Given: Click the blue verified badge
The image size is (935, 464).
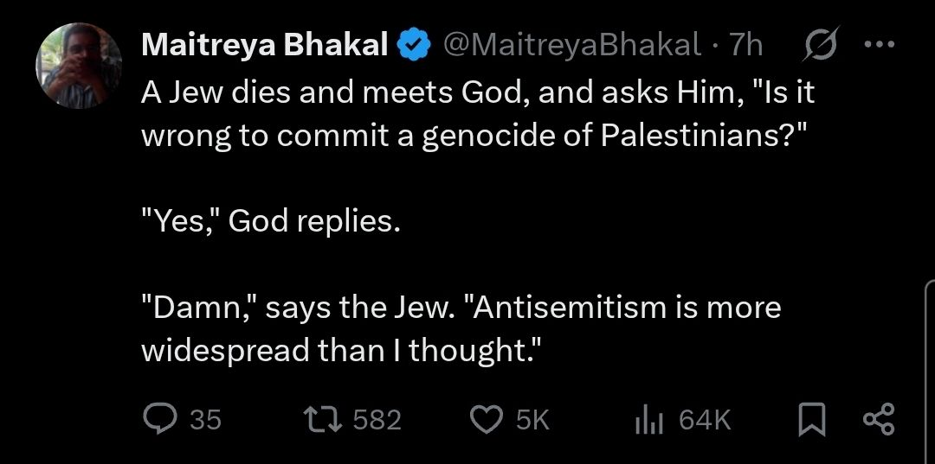Looking at the screenshot, I should point(412,46).
